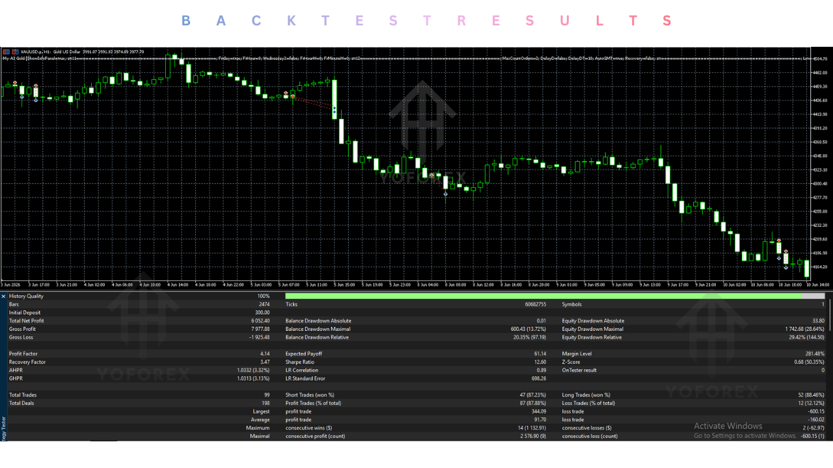Select the Symbols row label
Screen dimensions: 833x468
pos(572,305)
